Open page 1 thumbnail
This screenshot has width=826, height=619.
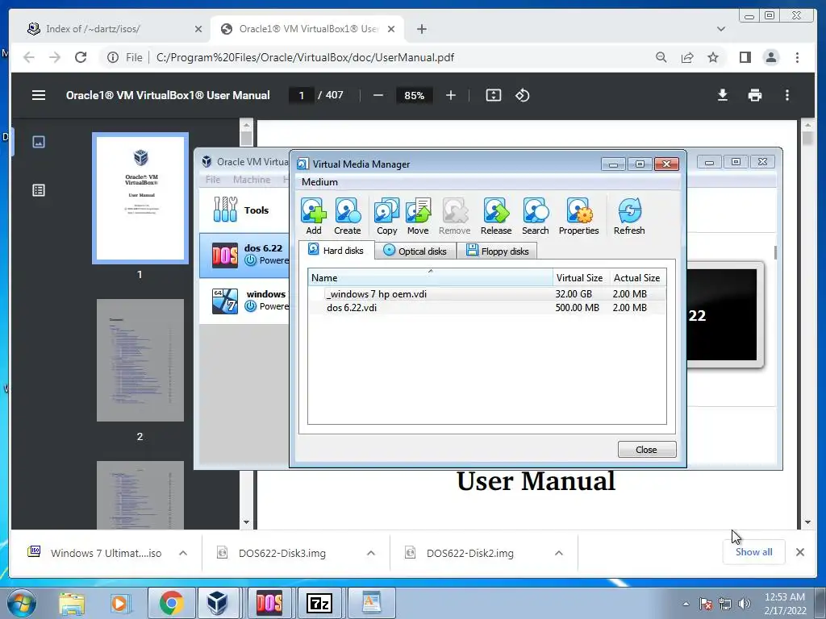140,198
